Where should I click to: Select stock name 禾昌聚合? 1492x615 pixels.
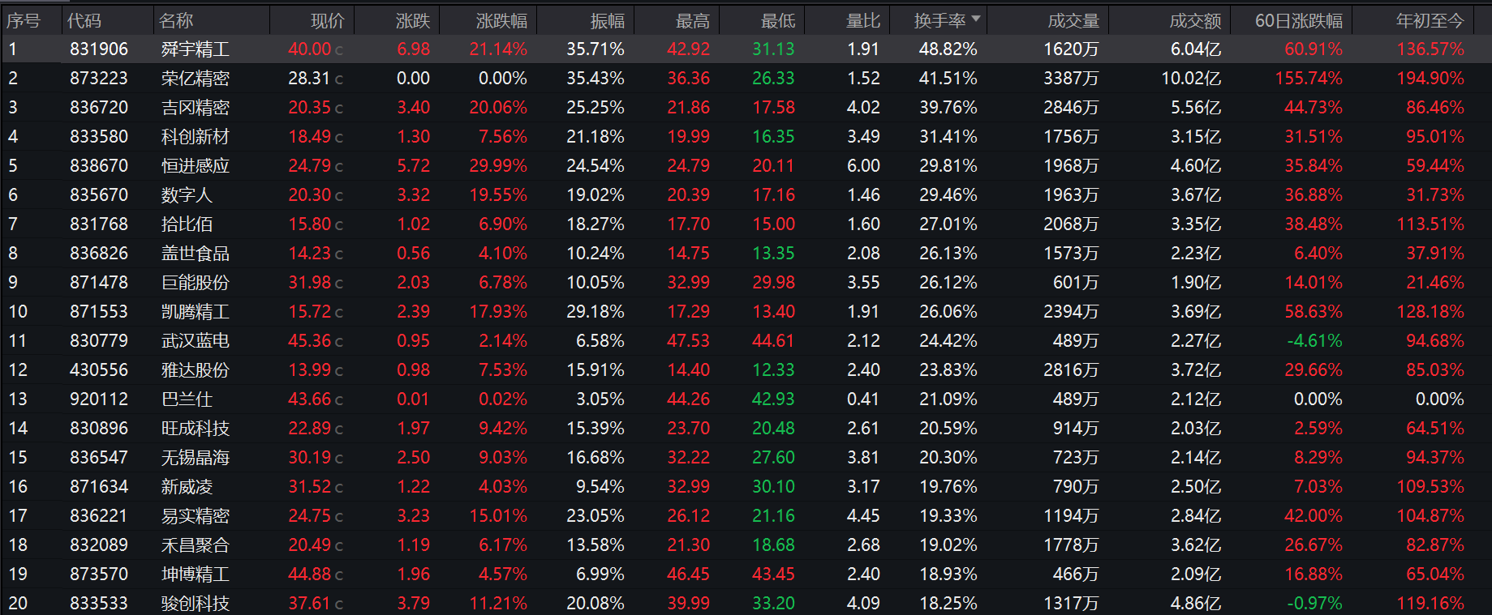click(x=196, y=545)
